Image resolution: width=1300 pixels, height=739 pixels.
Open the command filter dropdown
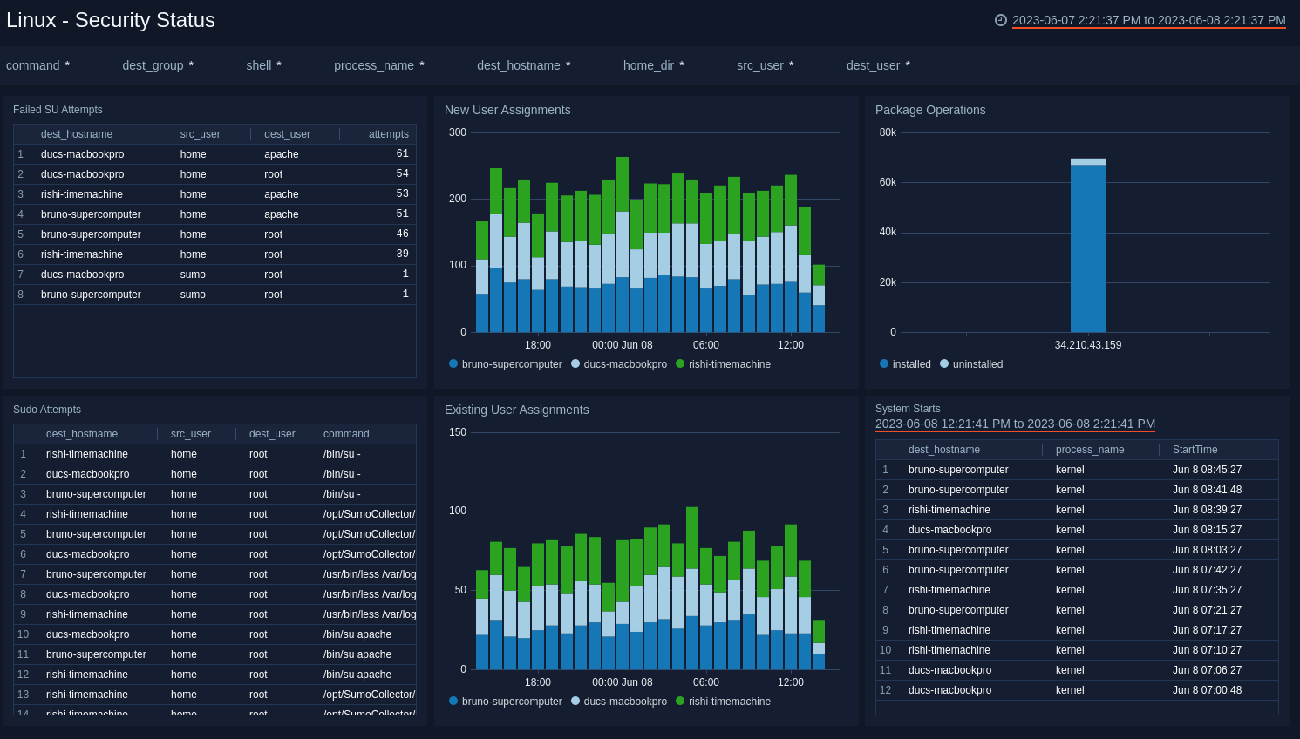85,65
